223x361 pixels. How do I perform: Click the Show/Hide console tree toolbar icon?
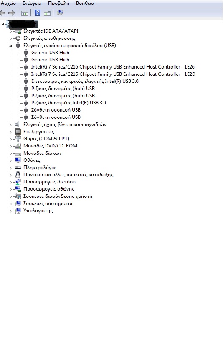coord(25,13)
